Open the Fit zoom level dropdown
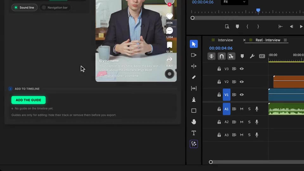304x171 pixels. [234, 2]
